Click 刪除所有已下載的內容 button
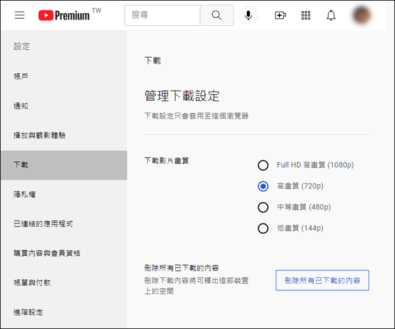Image resolution: width=395 pixels, height=329 pixels. coord(322,280)
